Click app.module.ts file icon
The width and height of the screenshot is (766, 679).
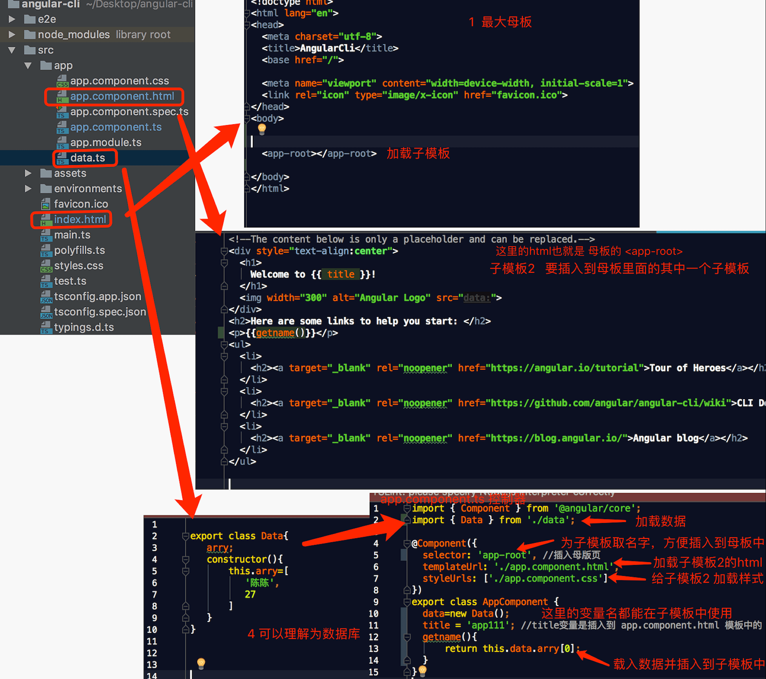[x=62, y=143]
